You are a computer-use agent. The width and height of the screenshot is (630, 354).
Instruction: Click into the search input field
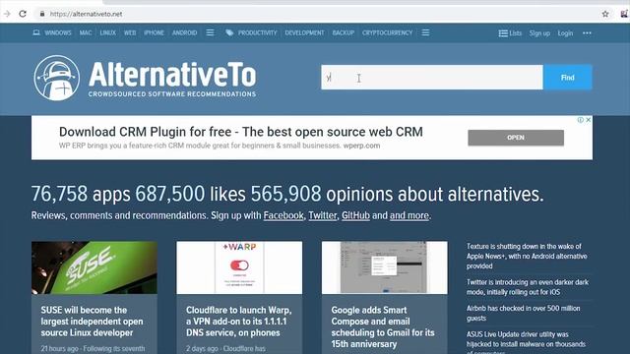click(x=432, y=77)
